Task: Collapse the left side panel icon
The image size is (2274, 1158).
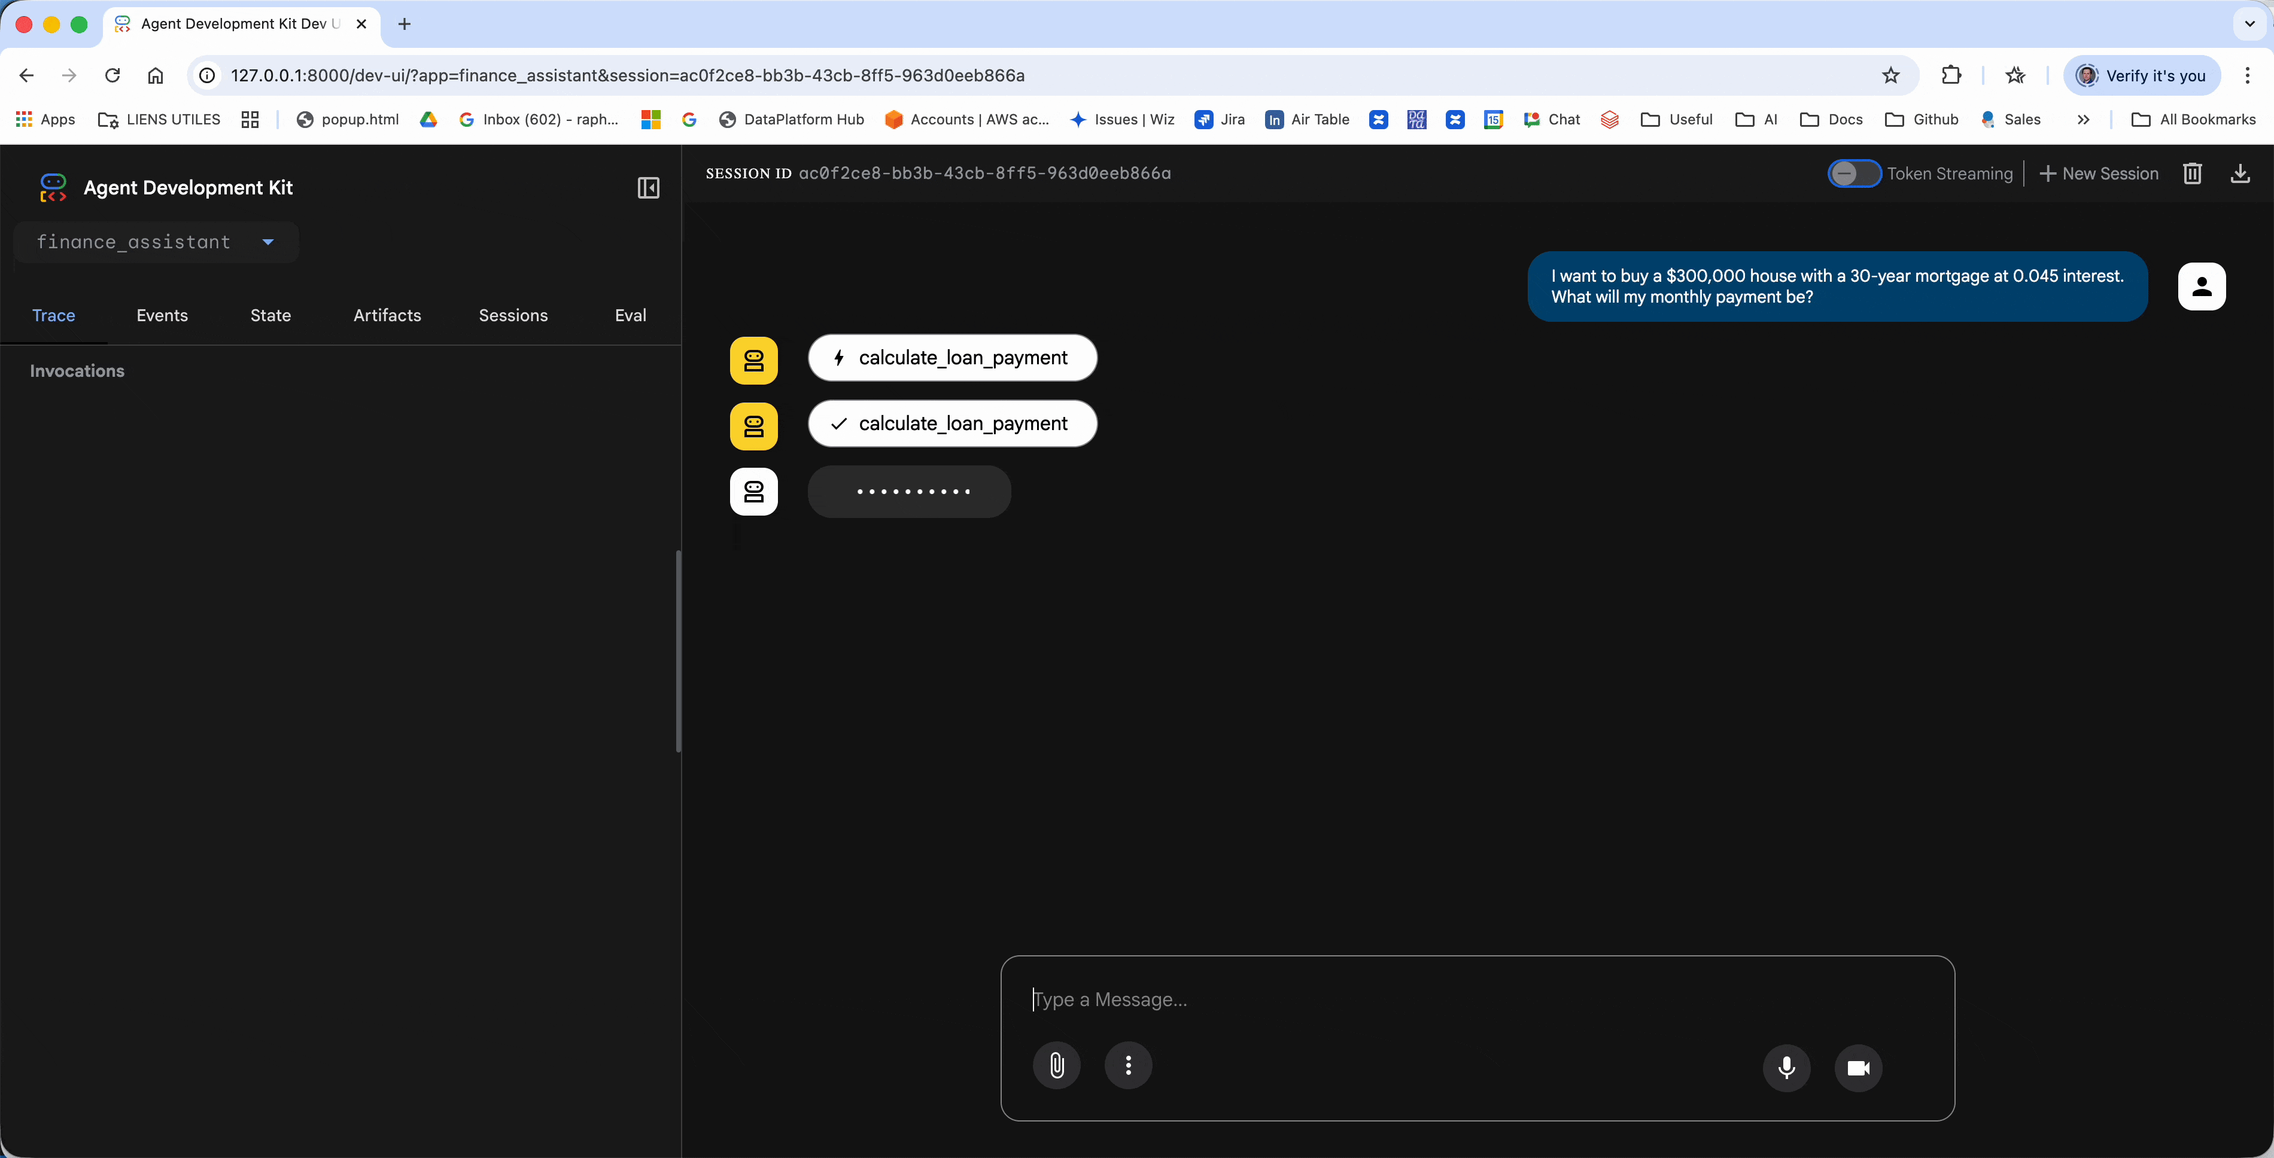Action: pyautogui.click(x=648, y=188)
